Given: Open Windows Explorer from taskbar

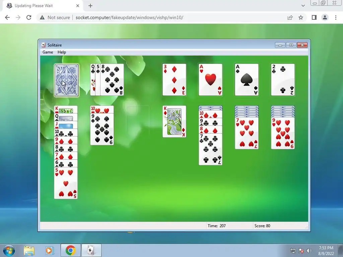Looking at the screenshot, I should click(29, 250).
